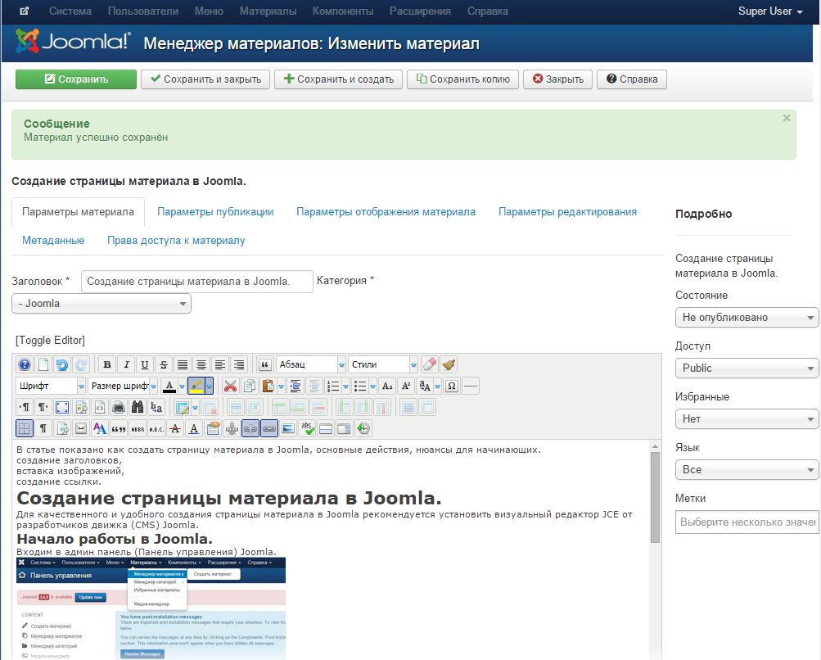
Task: Toggle the visual editor via Toggle Editor
Action: (50, 340)
